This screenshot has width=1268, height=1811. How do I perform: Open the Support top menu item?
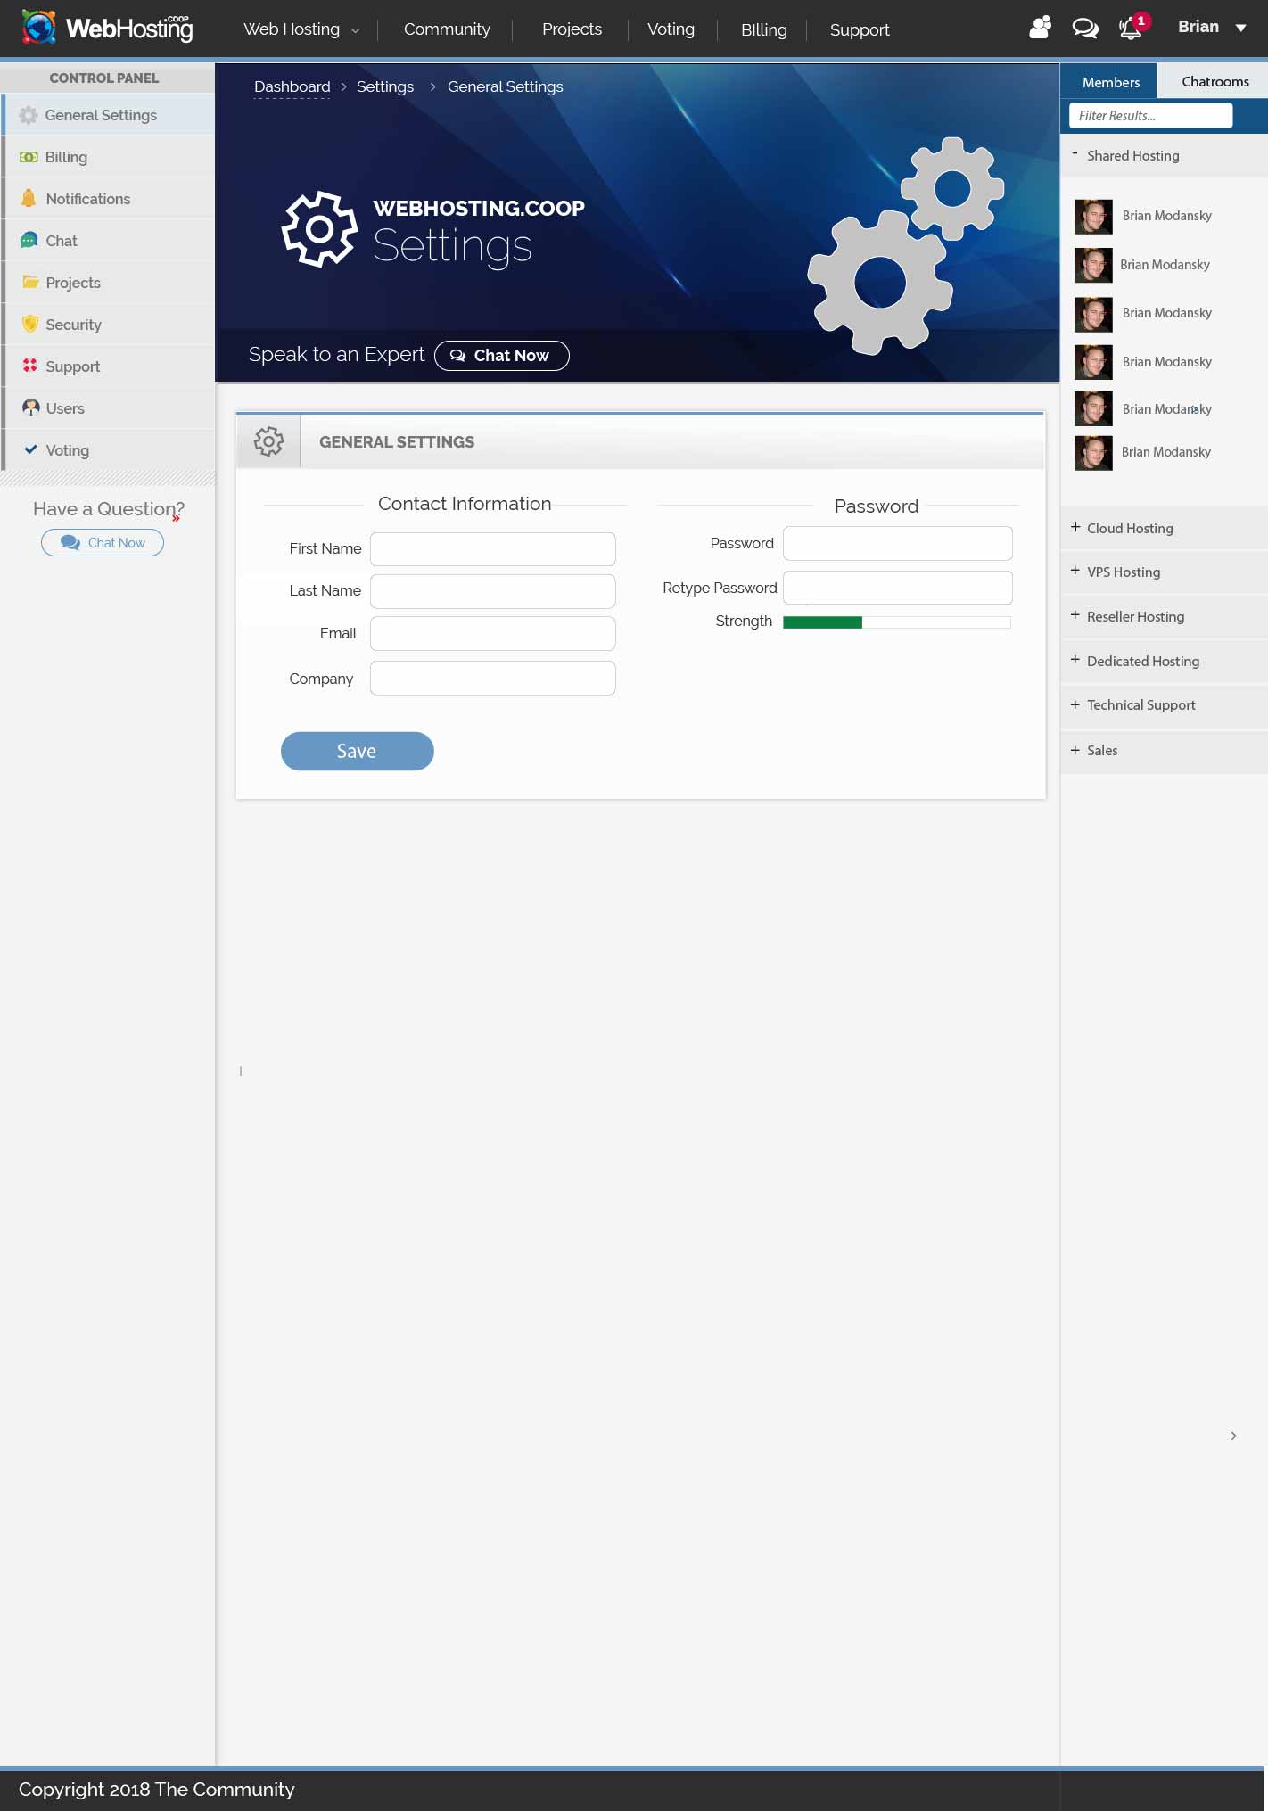click(860, 29)
